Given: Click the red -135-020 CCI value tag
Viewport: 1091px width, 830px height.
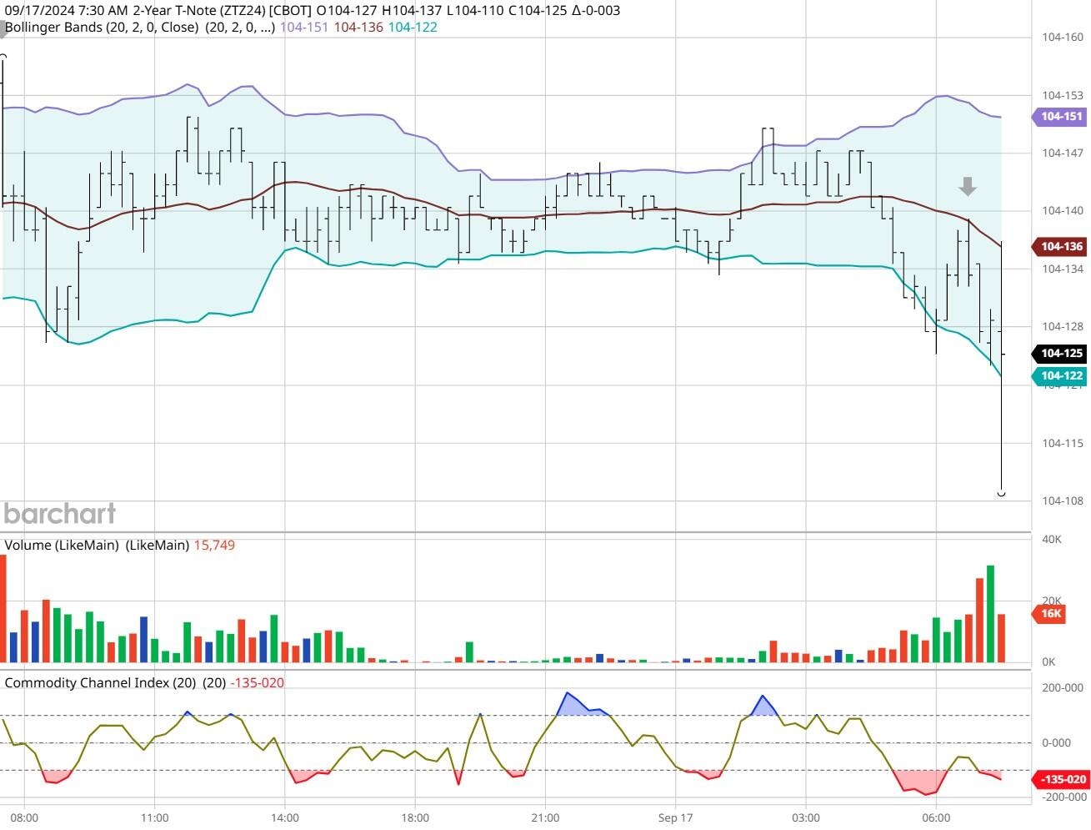Looking at the screenshot, I should [x=1059, y=778].
